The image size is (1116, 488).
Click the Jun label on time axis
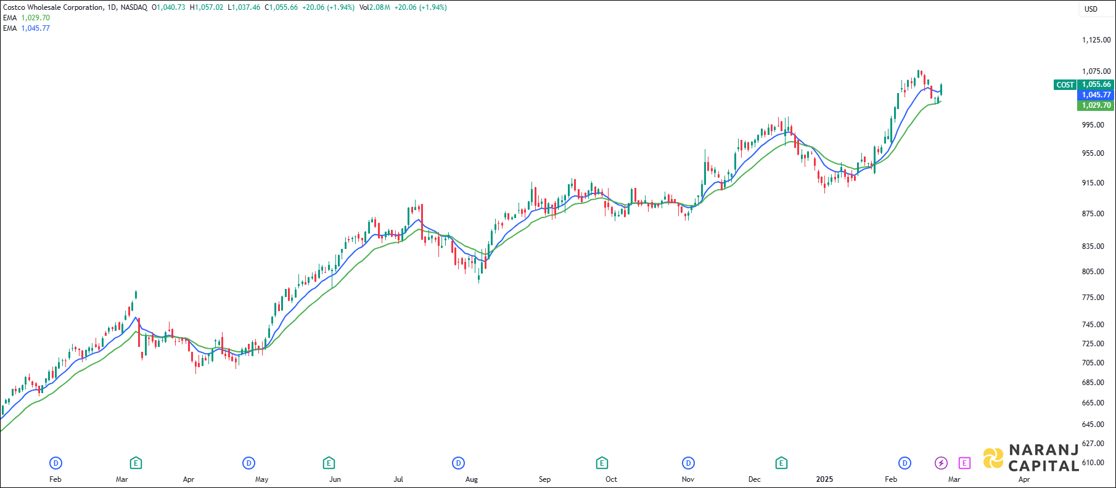pyautogui.click(x=335, y=479)
